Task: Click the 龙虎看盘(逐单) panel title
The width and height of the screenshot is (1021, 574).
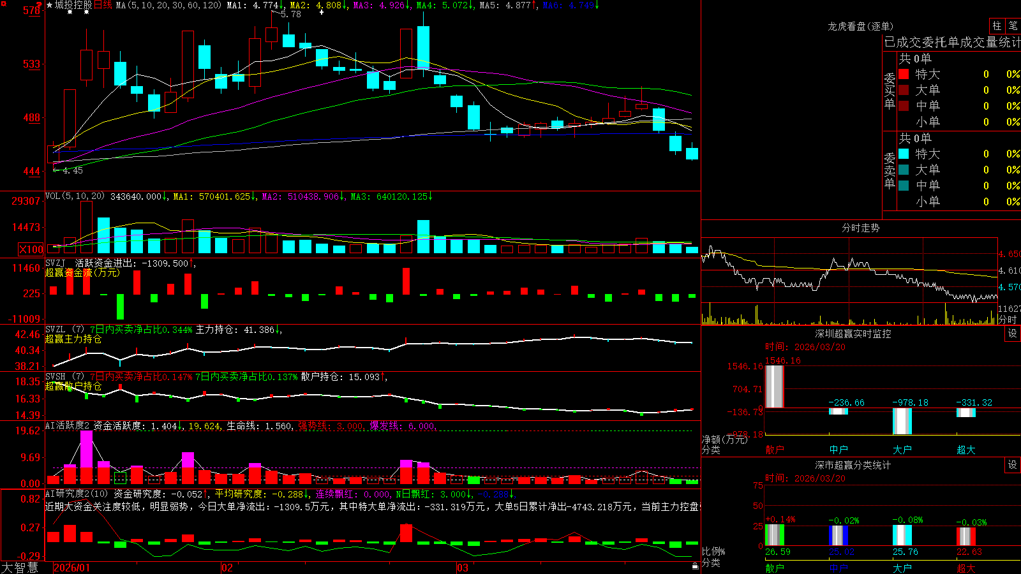Action: click(860, 26)
